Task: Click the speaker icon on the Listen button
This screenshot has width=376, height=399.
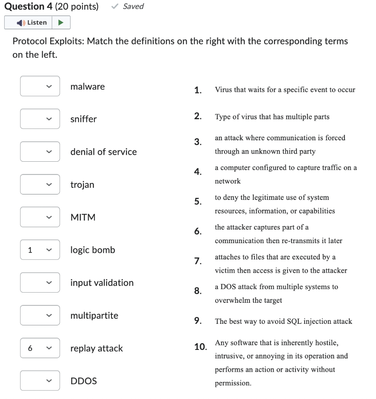Action: point(20,22)
